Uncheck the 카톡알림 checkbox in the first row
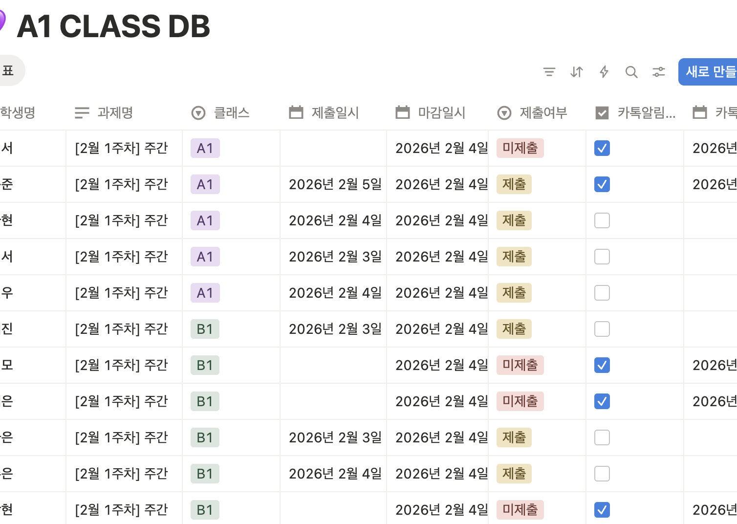737x524 pixels. tap(602, 148)
